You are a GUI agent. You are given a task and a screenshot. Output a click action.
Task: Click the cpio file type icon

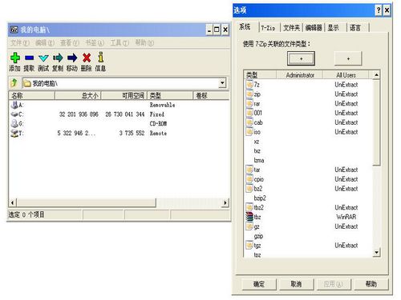(x=249, y=179)
